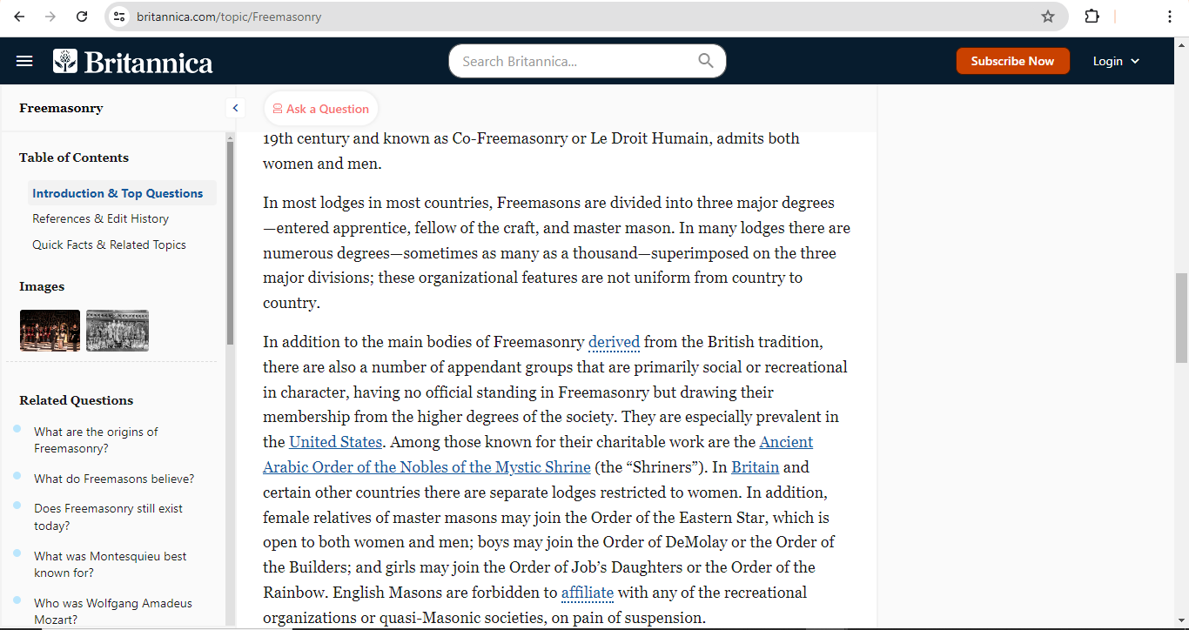Click the 'affiliate' dictionary link

pyautogui.click(x=588, y=593)
